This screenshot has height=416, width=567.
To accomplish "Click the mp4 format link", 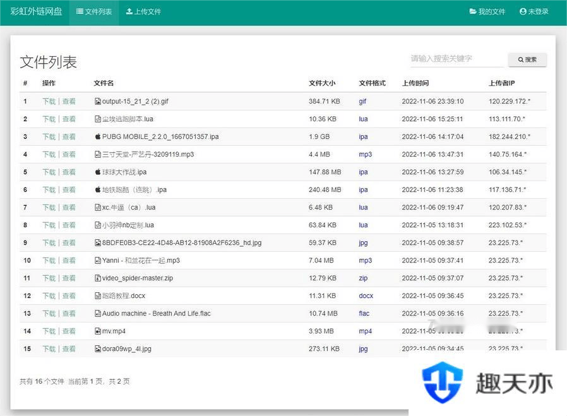I will pos(365,331).
